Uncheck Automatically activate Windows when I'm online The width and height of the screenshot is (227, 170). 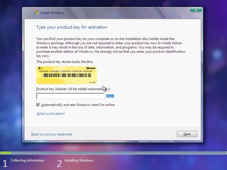pyautogui.click(x=38, y=105)
